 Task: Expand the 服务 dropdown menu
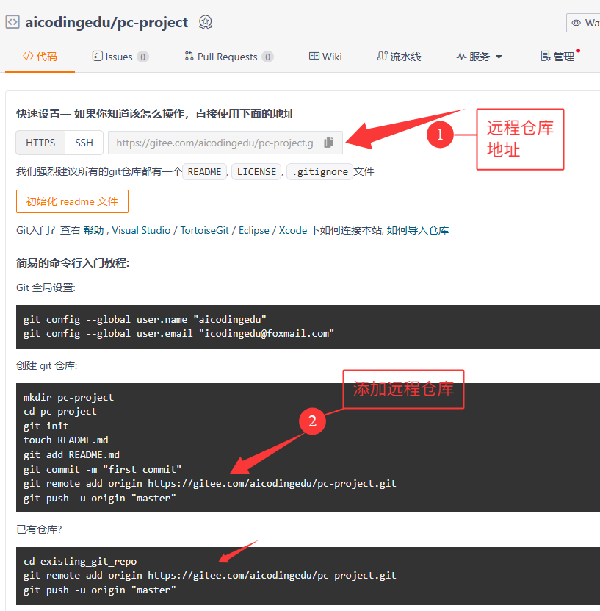pyautogui.click(x=480, y=57)
